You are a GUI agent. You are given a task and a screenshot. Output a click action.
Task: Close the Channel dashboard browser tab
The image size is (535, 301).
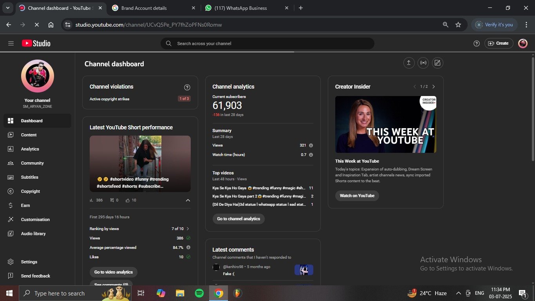click(100, 8)
